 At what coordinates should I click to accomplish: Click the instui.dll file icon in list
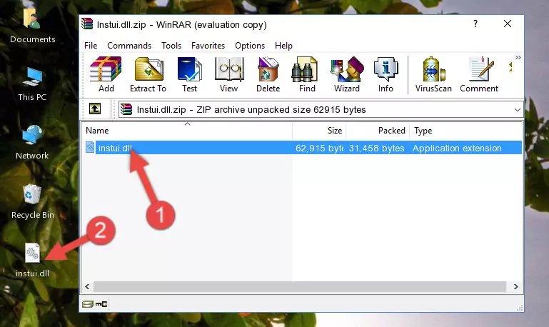90,147
